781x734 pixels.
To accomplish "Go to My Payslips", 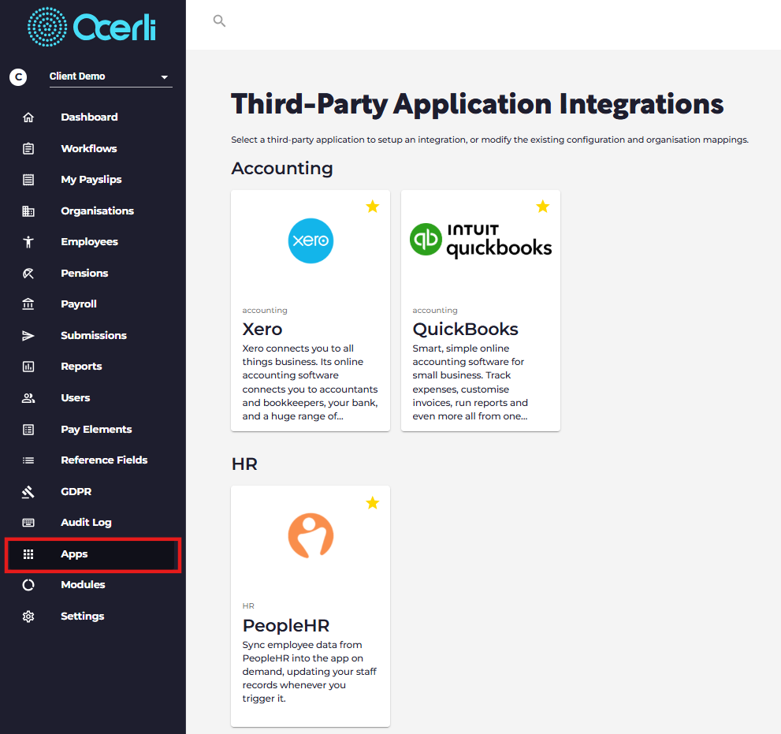I will (x=93, y=180).
